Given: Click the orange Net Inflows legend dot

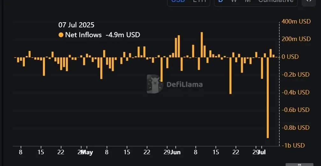Looking at the screenshot, I should click(x=61, y=35).
